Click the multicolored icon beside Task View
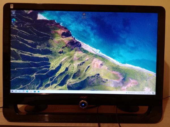Image resolution: width=170 pixels, height=127 pixels. coord(24,91)
